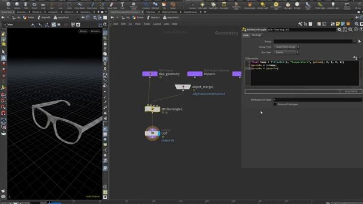The height and width of the screenshot is (204, 363).
Task: Click the Frame path segment in viewport path
Action: (x=28, y=18)
